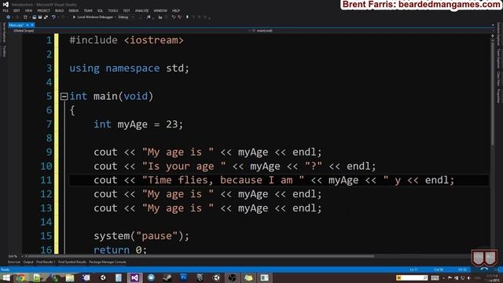Click line number 12 in the margin
503x283 pixels.
pos(46,194)
